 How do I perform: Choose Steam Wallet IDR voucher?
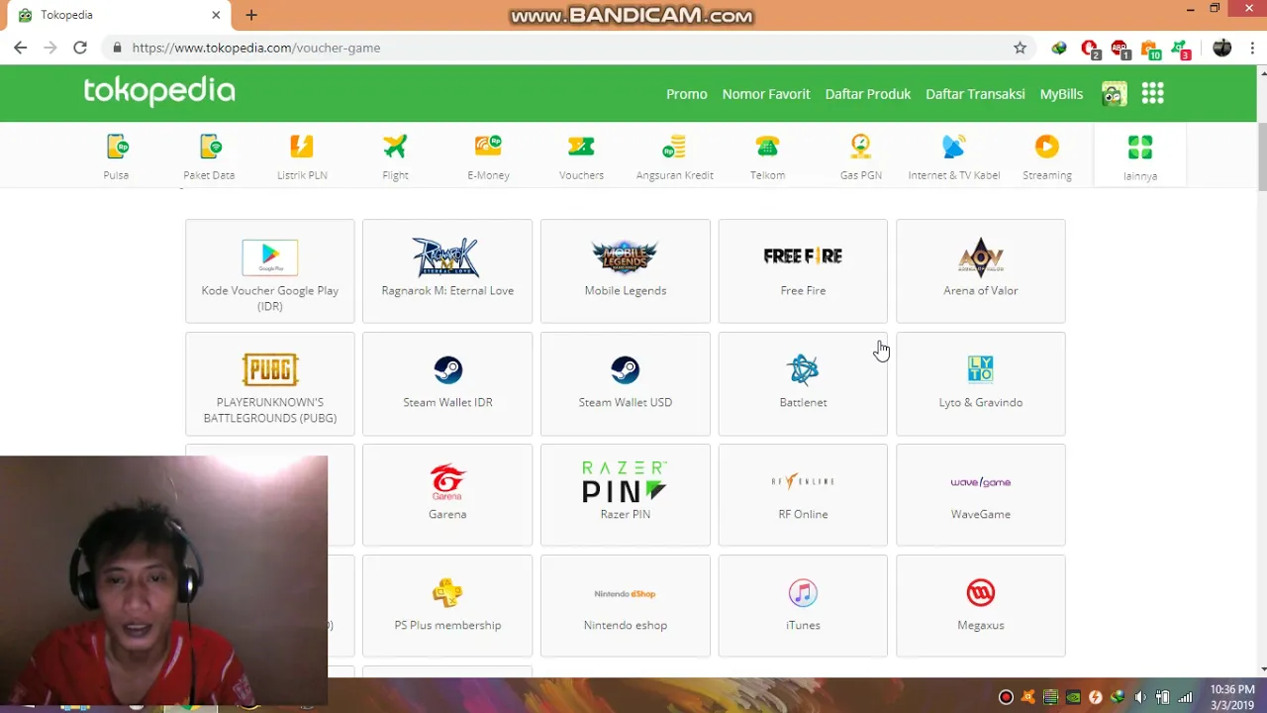(447, 384)
